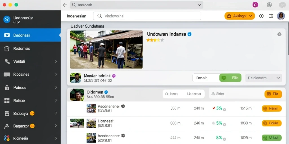Click the magnifier icon in the address bar
289x144 pixels.
74,5
